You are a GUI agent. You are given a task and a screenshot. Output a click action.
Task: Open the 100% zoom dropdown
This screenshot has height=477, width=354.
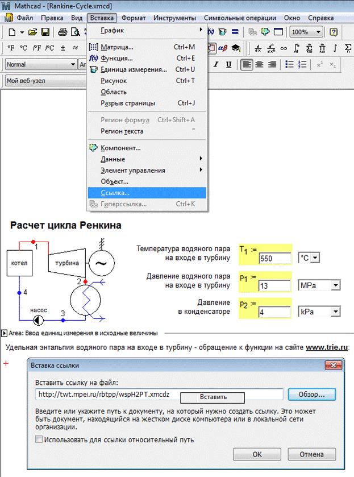tap(318, 32)
